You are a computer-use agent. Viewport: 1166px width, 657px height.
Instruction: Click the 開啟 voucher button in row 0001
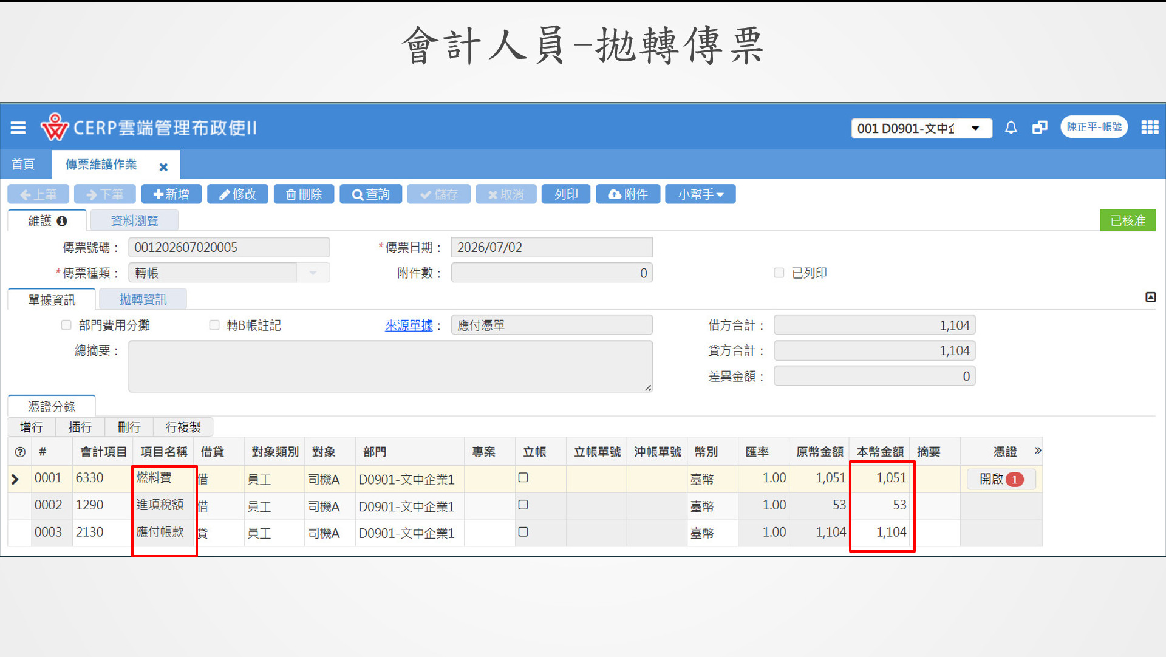tap(1001, 479)
